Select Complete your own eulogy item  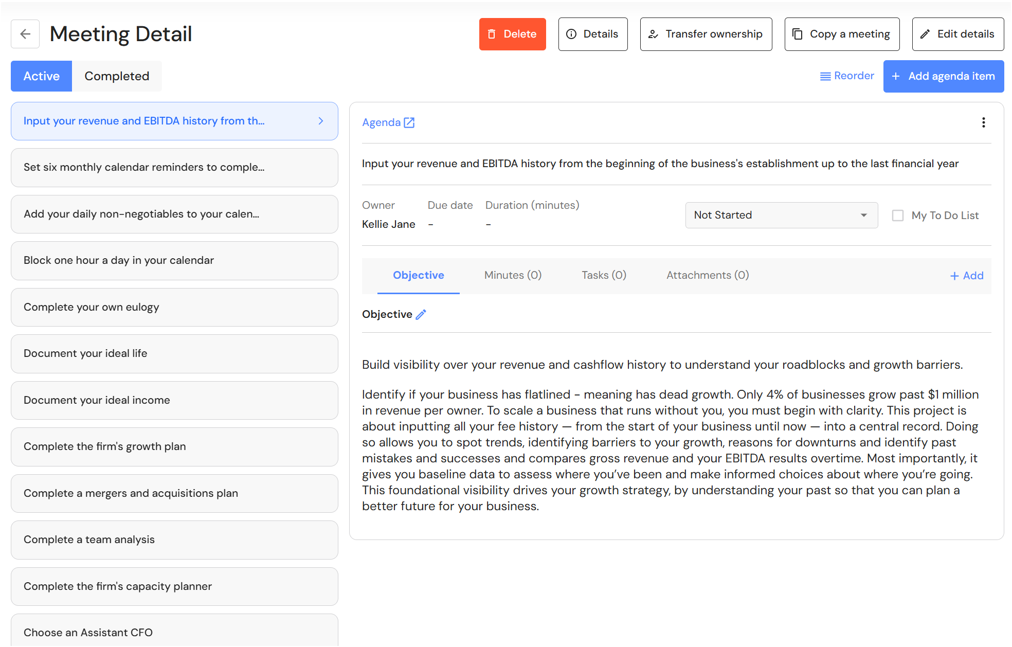[x=174, y=307]
